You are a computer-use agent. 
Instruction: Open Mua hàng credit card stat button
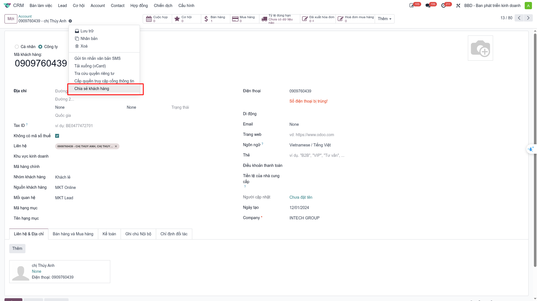tap(245, 19)
